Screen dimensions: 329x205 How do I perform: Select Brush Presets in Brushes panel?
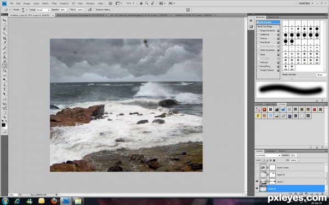coord(268,22)
